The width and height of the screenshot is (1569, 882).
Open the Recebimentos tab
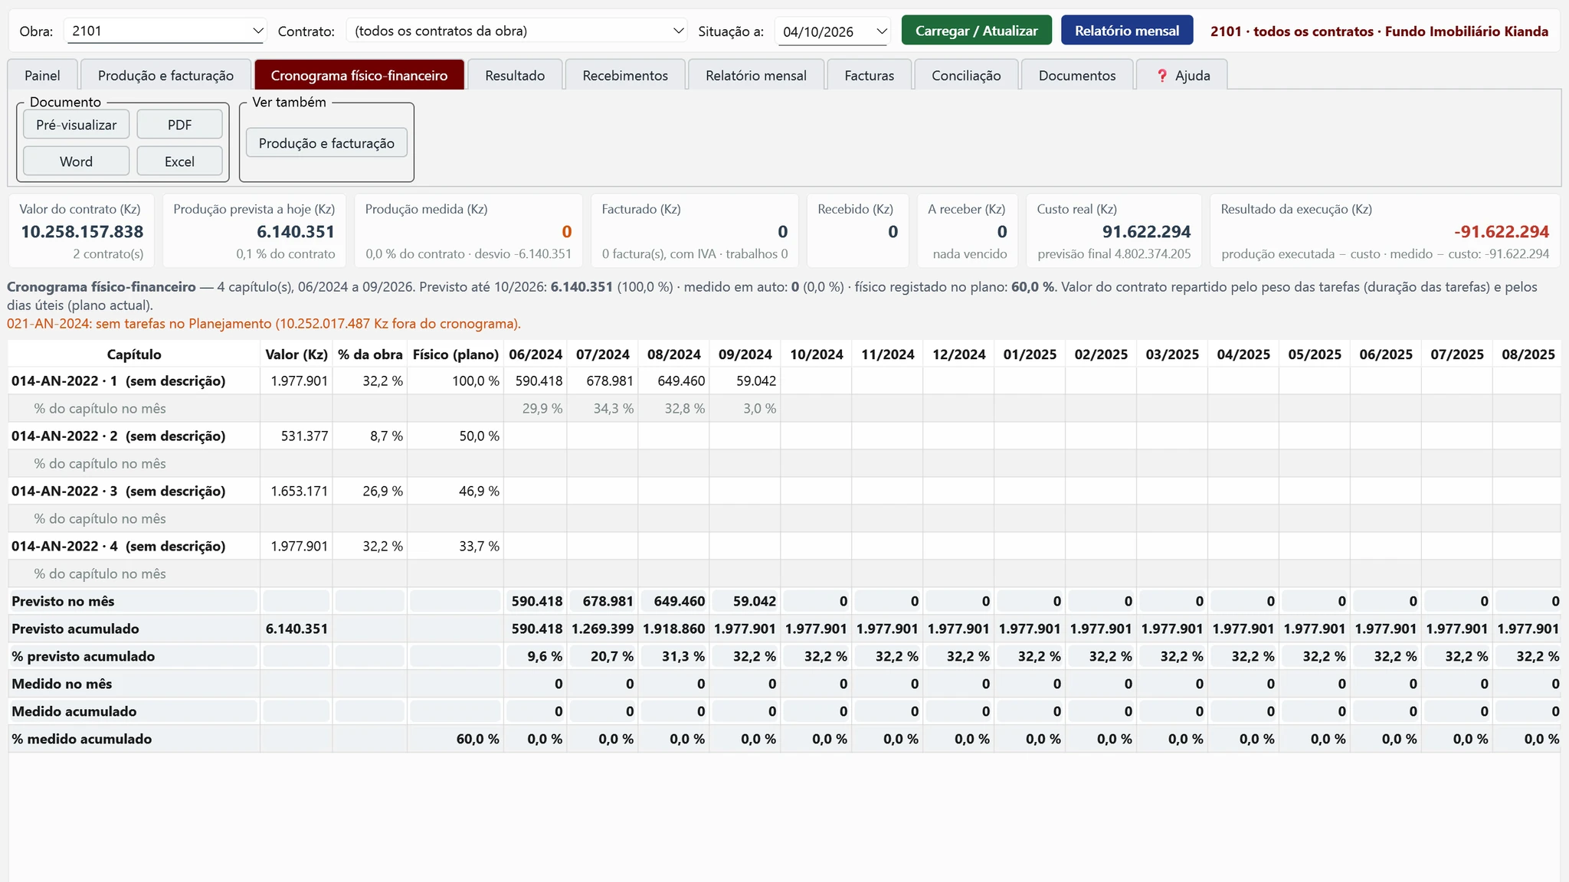(625, 75)
